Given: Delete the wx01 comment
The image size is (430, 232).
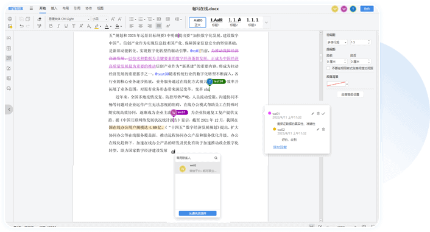Looking at the screenshot, I should (318, 113).
